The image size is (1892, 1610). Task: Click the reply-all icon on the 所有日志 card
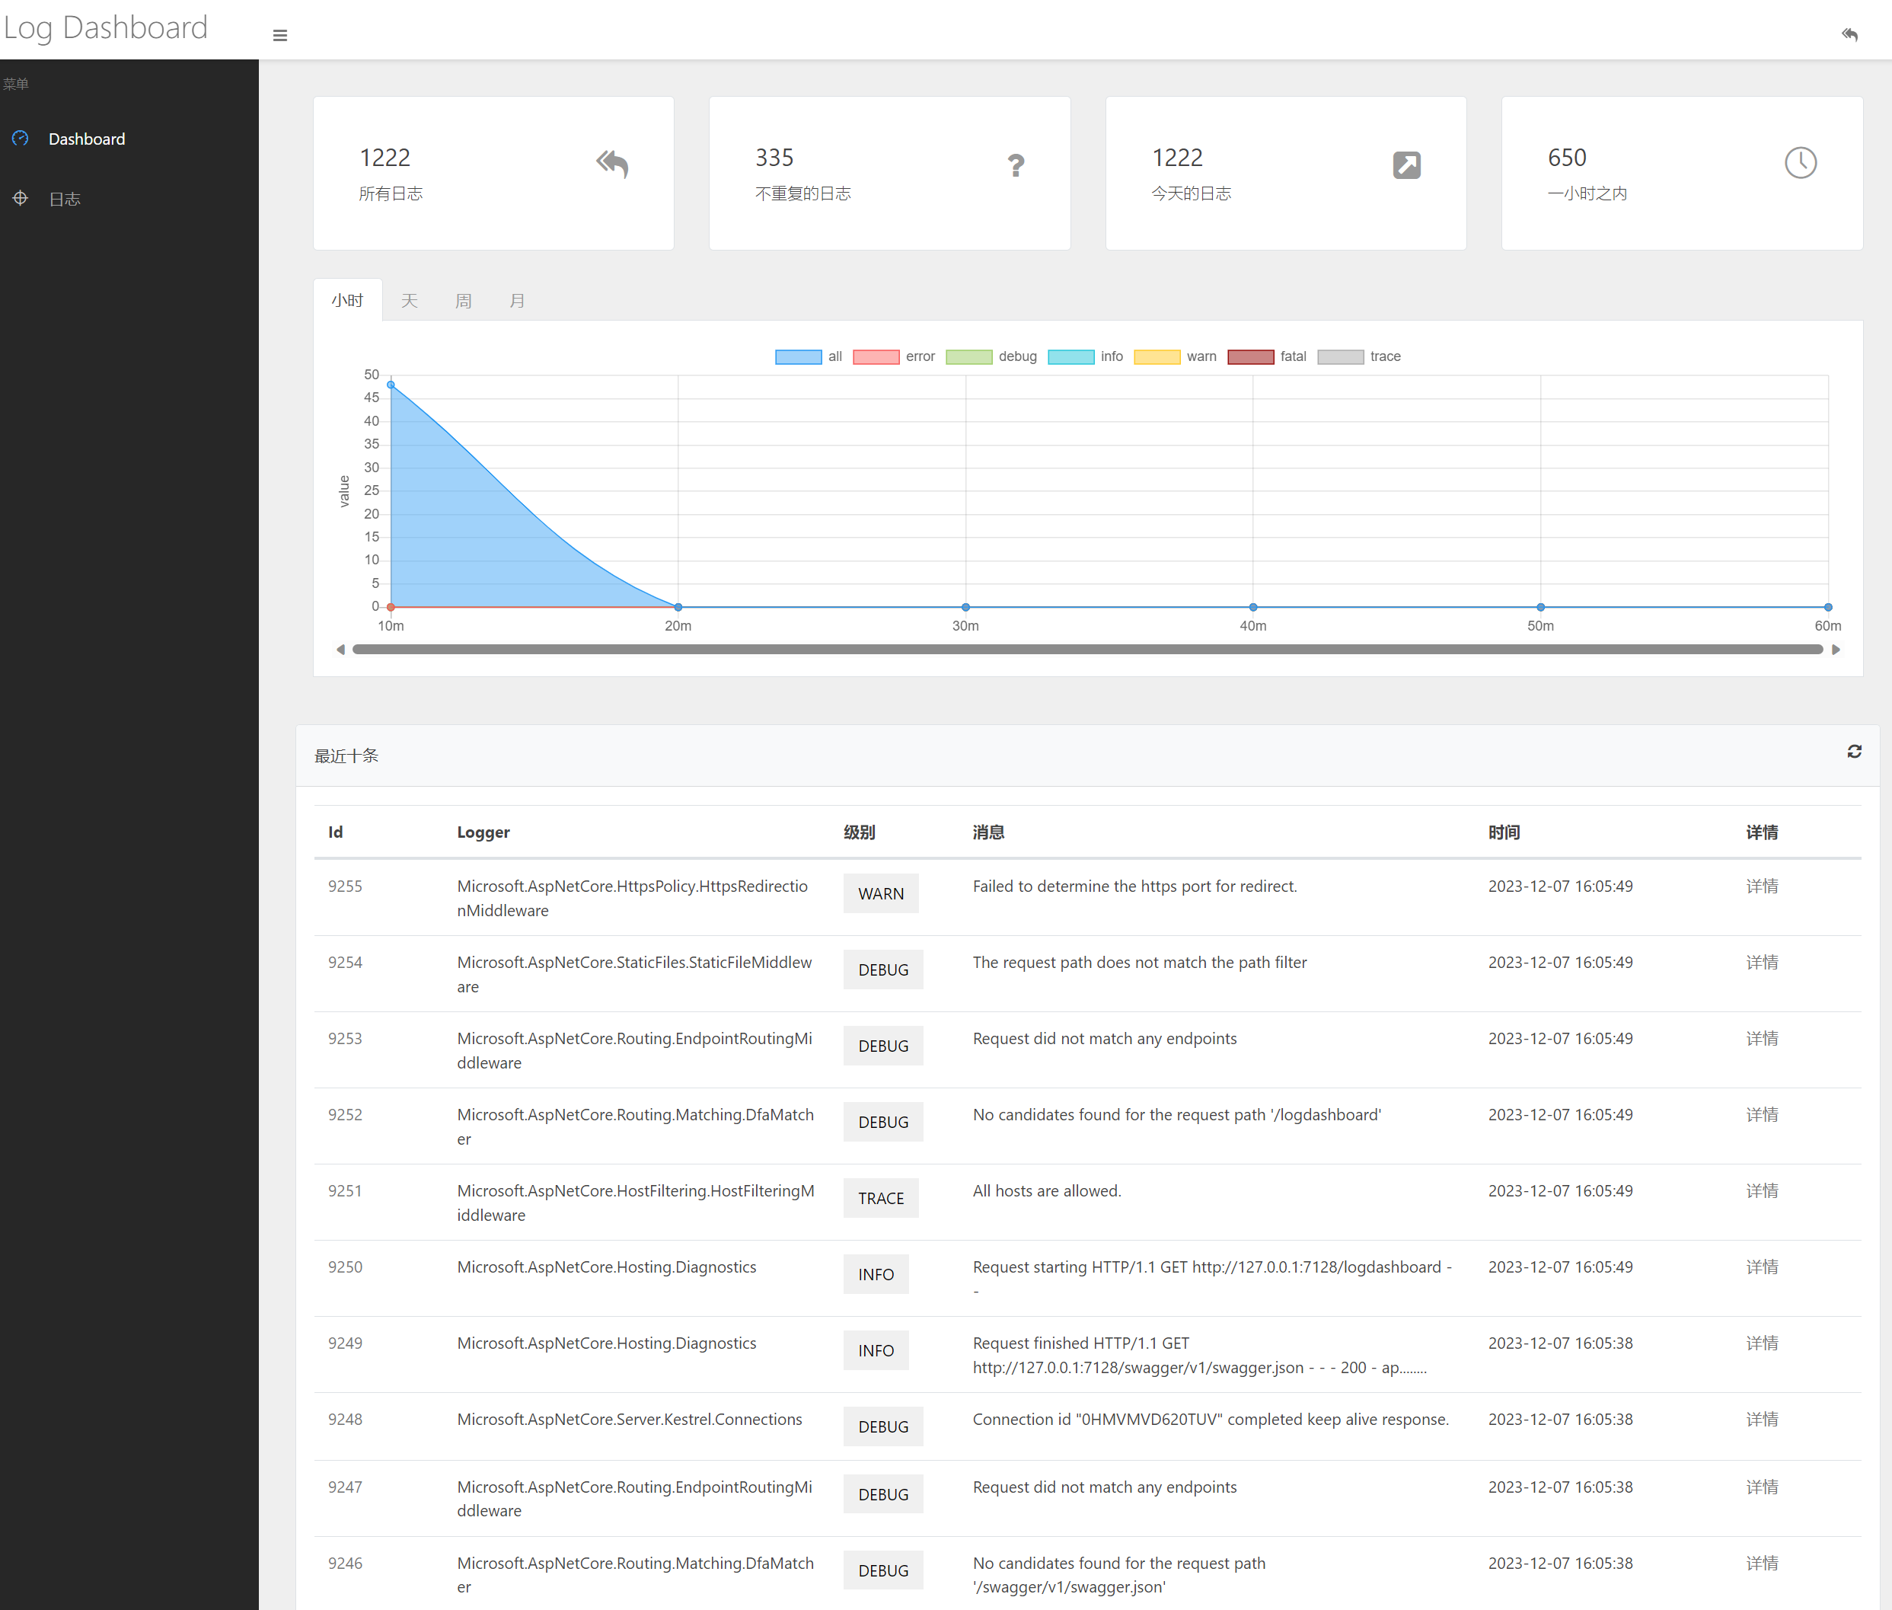[612, 165]
